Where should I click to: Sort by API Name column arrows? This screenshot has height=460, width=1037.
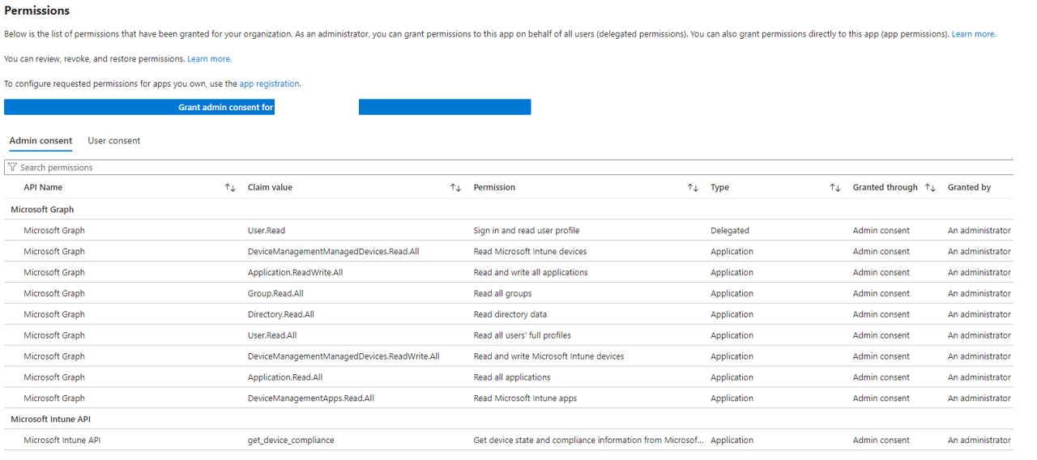point(230,188)
